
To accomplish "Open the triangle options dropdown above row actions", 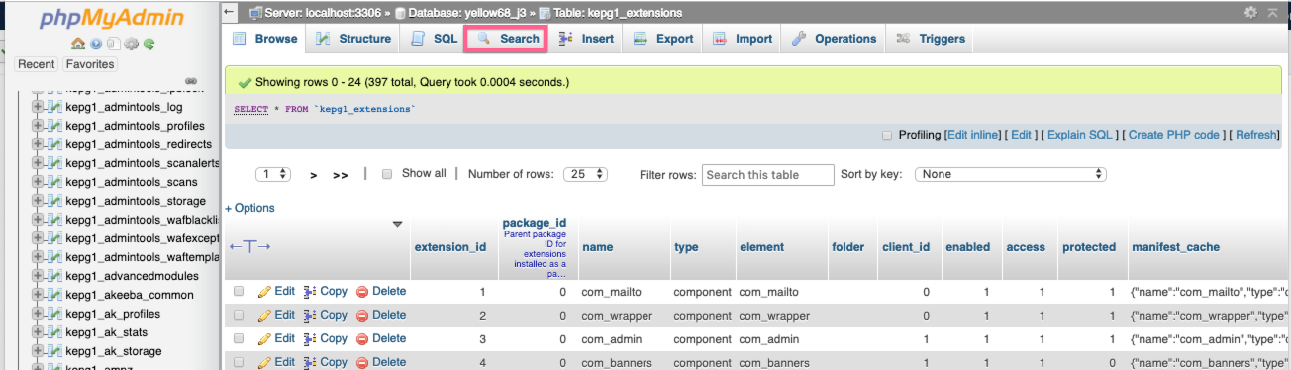I will click(x=398, y=224).
